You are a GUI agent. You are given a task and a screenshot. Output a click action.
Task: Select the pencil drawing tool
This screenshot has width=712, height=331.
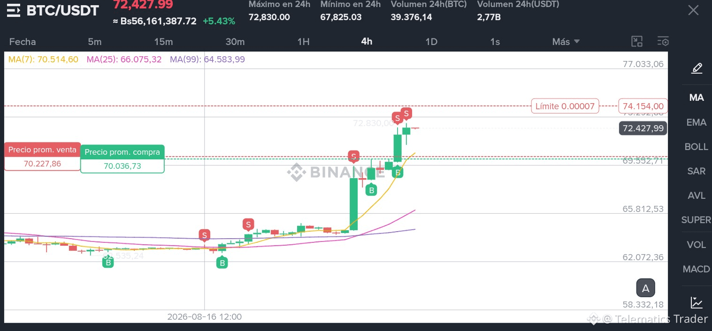tap(697, 68)
